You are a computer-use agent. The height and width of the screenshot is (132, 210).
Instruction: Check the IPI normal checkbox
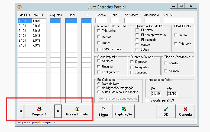[137, 30]
